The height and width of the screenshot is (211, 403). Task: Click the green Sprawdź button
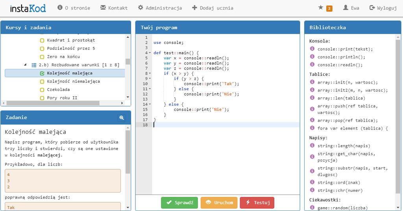(179, 202)
